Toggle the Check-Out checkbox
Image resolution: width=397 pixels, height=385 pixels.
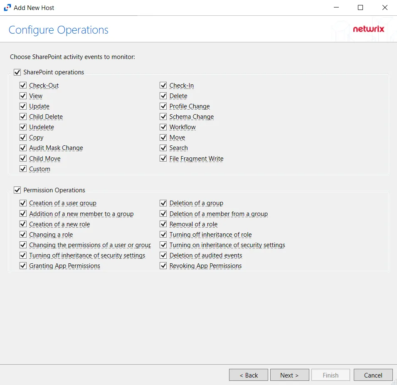point(23,86)
